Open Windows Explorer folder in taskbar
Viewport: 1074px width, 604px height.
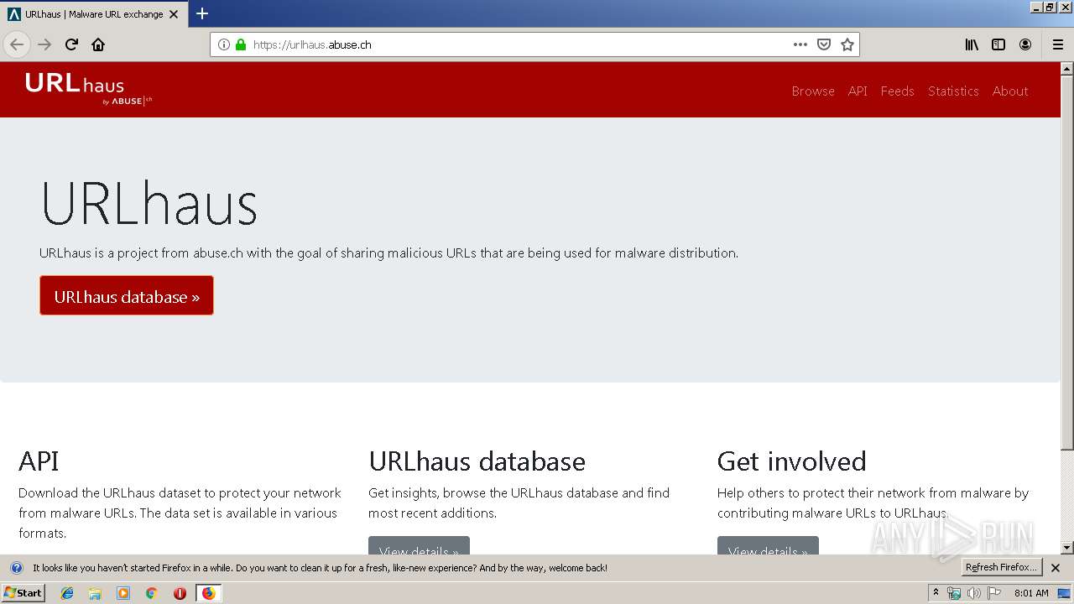click(x=95, y=593)
